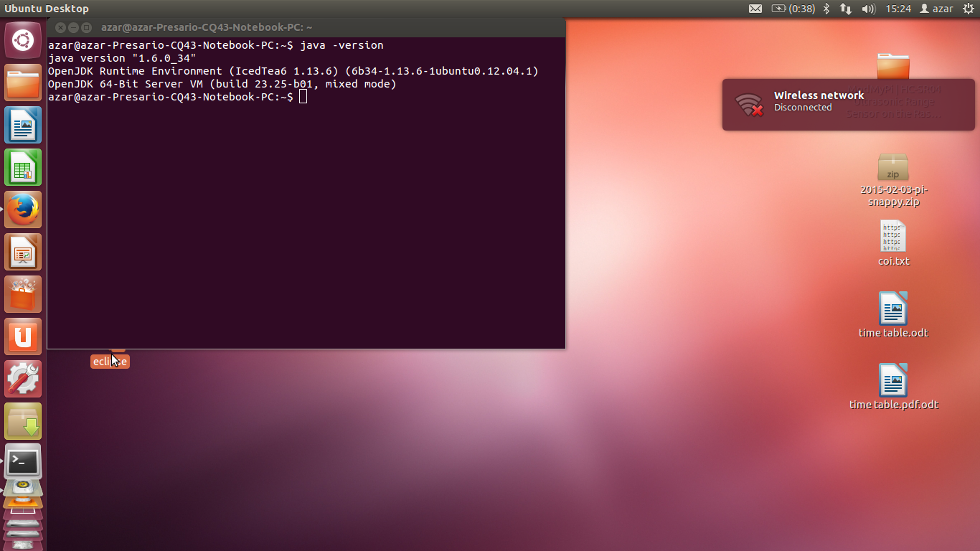Open the clock showing 15:24
The height and width of the screenshot is (551, 980).
click(898, 9)
